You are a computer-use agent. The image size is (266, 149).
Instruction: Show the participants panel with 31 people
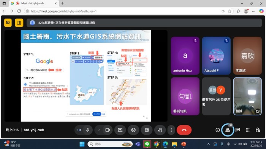[x=228, y=130]
